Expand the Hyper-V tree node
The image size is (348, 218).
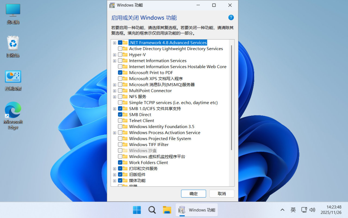[x=115, y=54]
